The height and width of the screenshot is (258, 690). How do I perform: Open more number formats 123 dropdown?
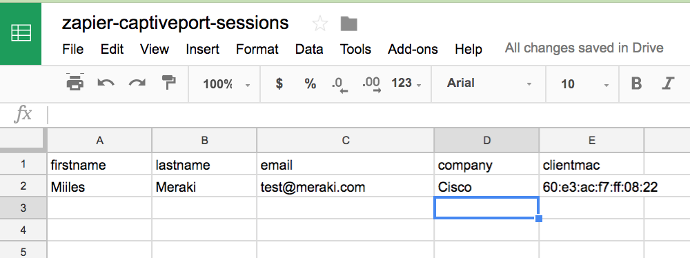pyautogui.click(x=406, y=83)
